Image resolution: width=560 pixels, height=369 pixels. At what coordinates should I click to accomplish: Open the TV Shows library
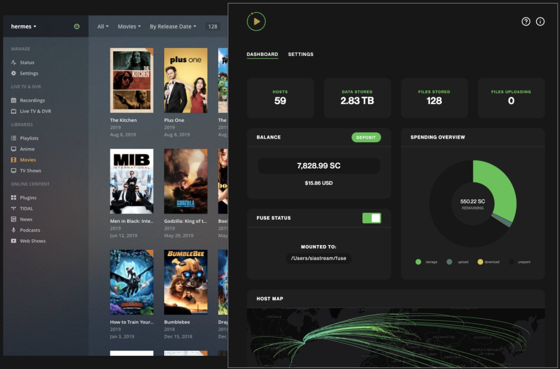click(31, 171)
